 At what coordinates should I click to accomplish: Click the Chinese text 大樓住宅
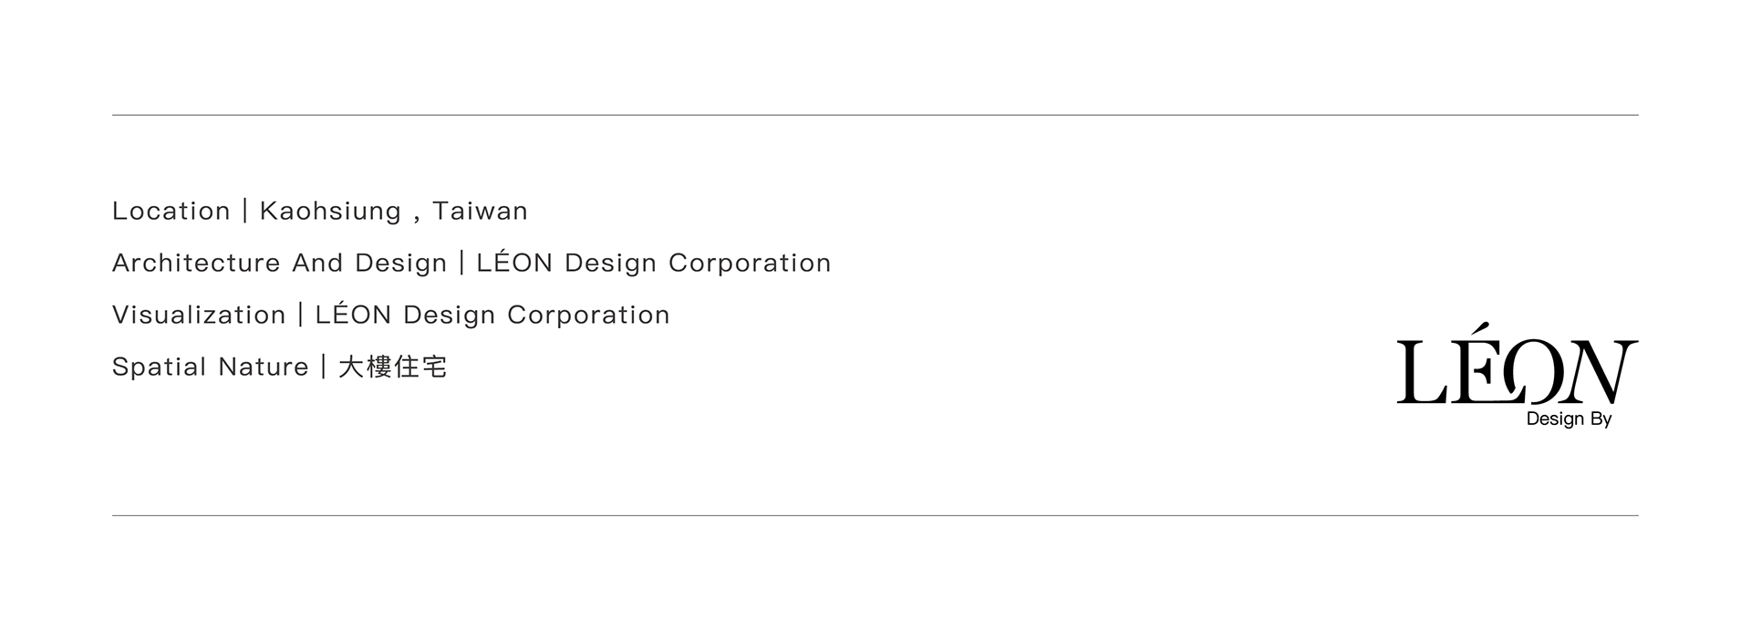tap(392, 367)
